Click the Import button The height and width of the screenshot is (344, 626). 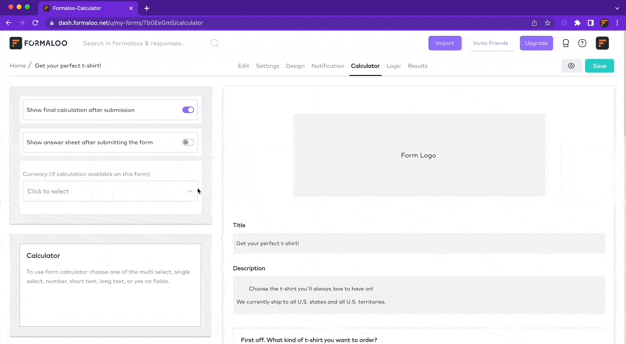(x=445, y=43)
